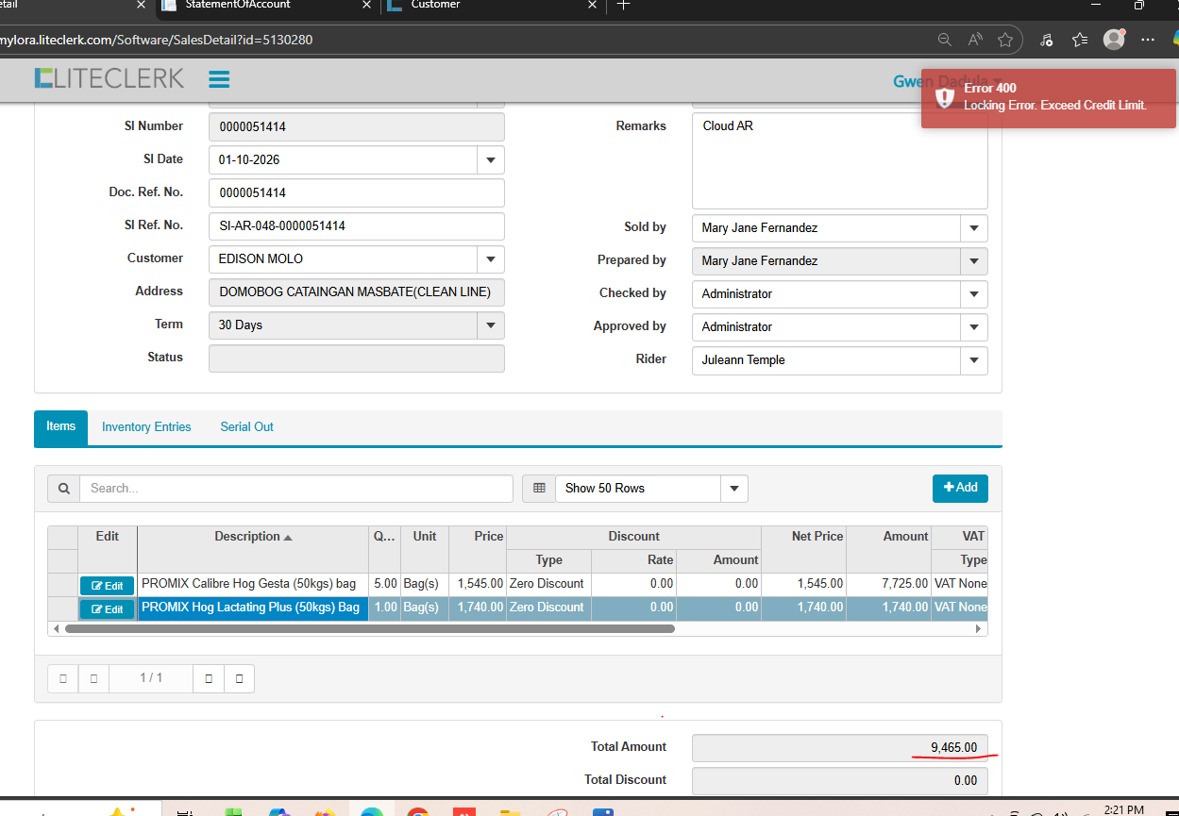Screen dimensions: 1179x816
Task: Click the first page pagination button
Action: click(63, 678)
